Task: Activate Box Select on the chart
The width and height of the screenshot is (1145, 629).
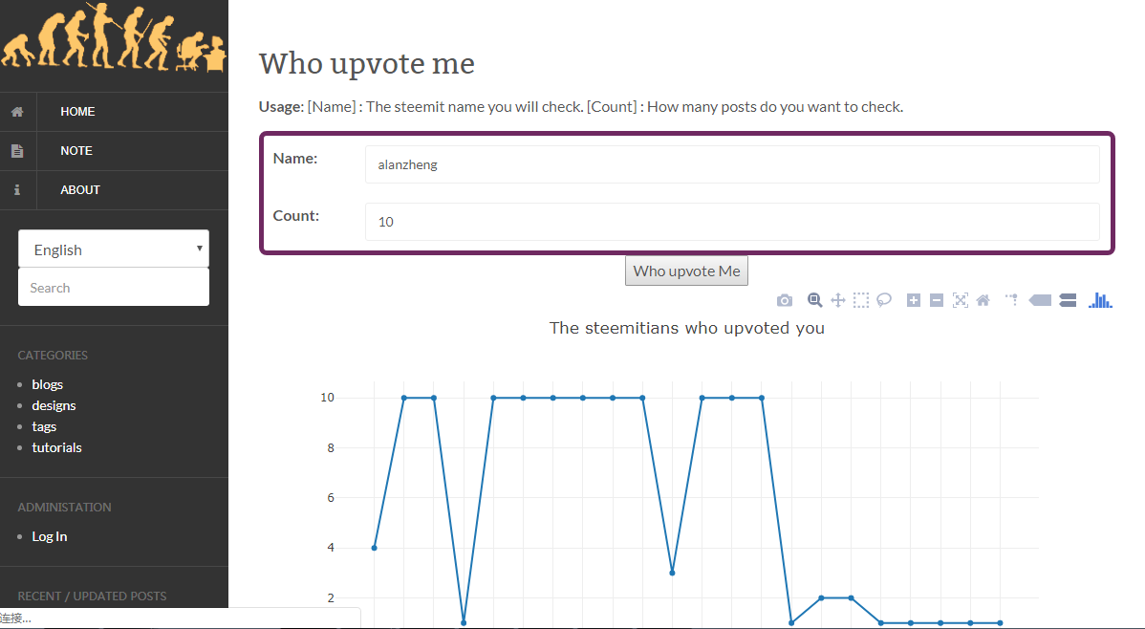Action: point(860,299)
